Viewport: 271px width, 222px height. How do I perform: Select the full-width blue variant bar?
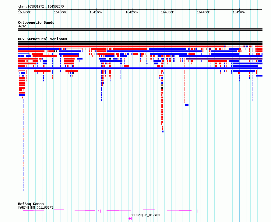point(140,68)
